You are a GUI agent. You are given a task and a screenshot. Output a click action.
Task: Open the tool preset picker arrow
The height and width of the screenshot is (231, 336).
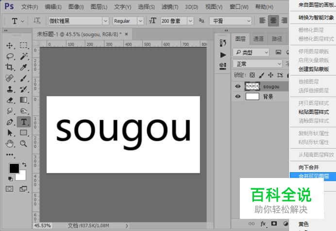[x=22, y=21]
